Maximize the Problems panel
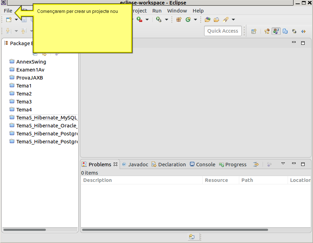Viewport: 313px width, 243px height. (303, 164)
